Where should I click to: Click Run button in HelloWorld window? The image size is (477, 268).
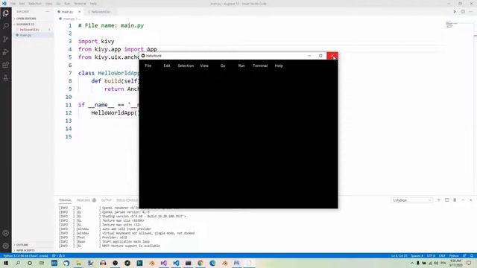click(x=241, y=66)
